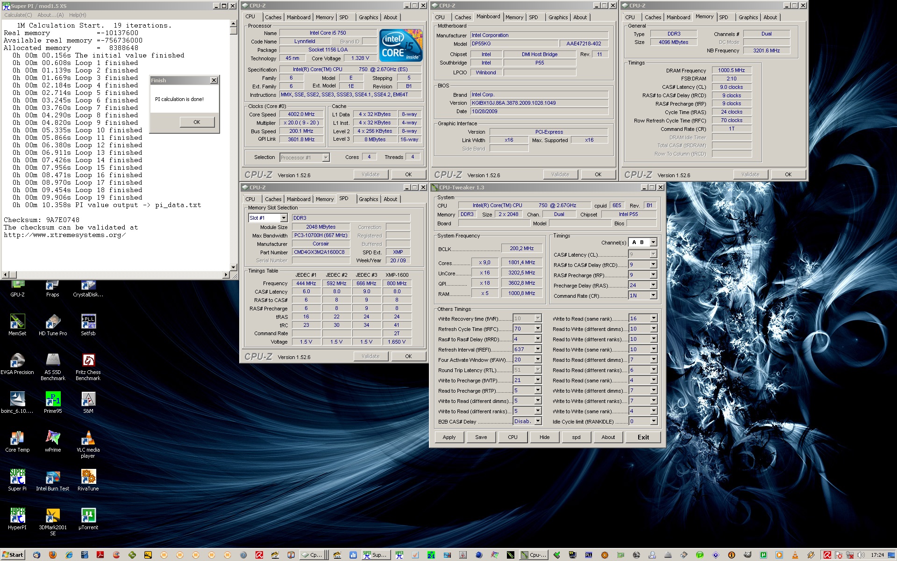
Task: Open the Prime95 desktop icon
Action: pyautogui.click(x=53, y=400)
